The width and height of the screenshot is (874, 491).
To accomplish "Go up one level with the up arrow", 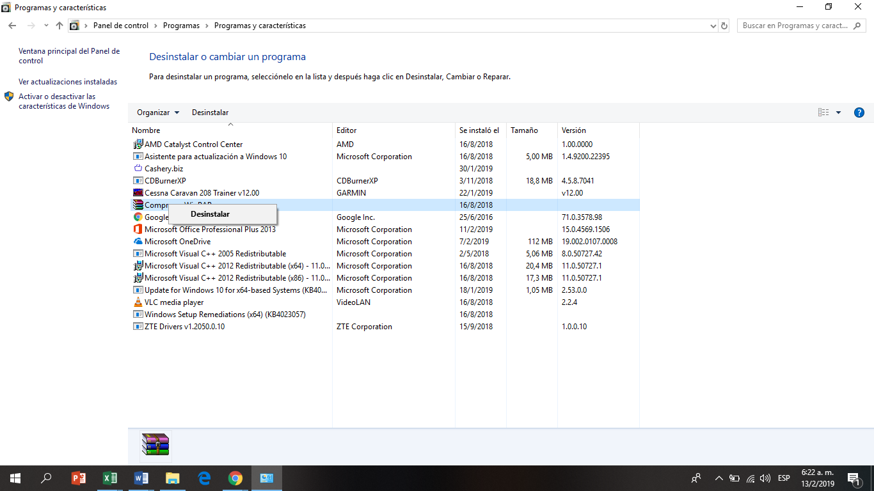I will point(60,26).
